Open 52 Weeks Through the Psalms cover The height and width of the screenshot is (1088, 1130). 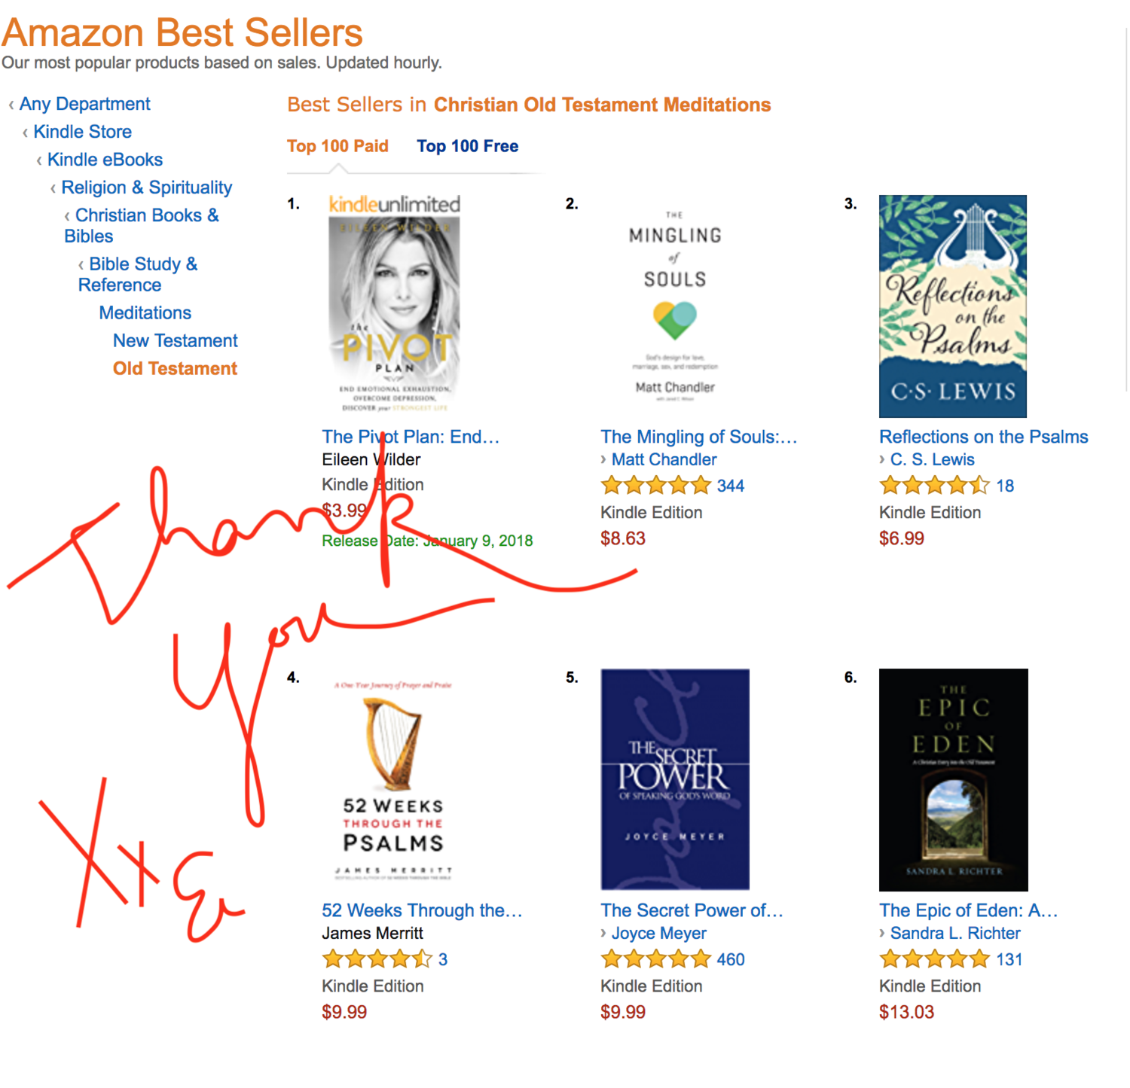[x=392, y=780]
